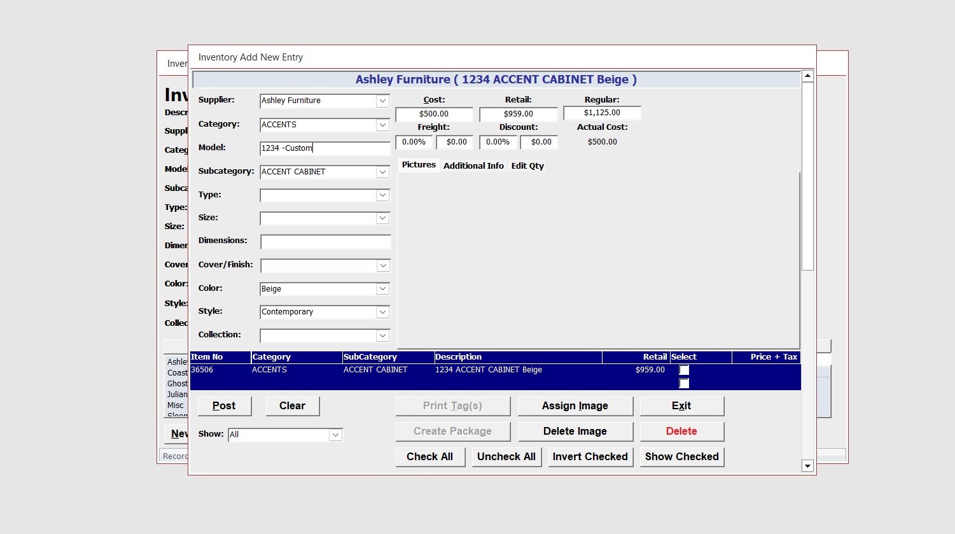Click the Freight dollar amount field
This screenshot has height=534, width=955.
coord(455,142)
